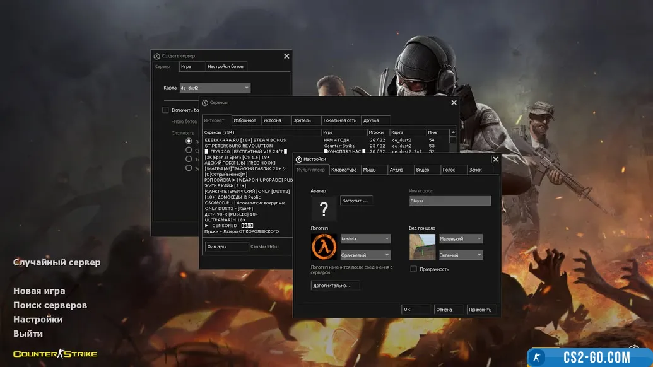Expand the lambda logo type dropdown
653x367 pixels.
pos(365,239)
